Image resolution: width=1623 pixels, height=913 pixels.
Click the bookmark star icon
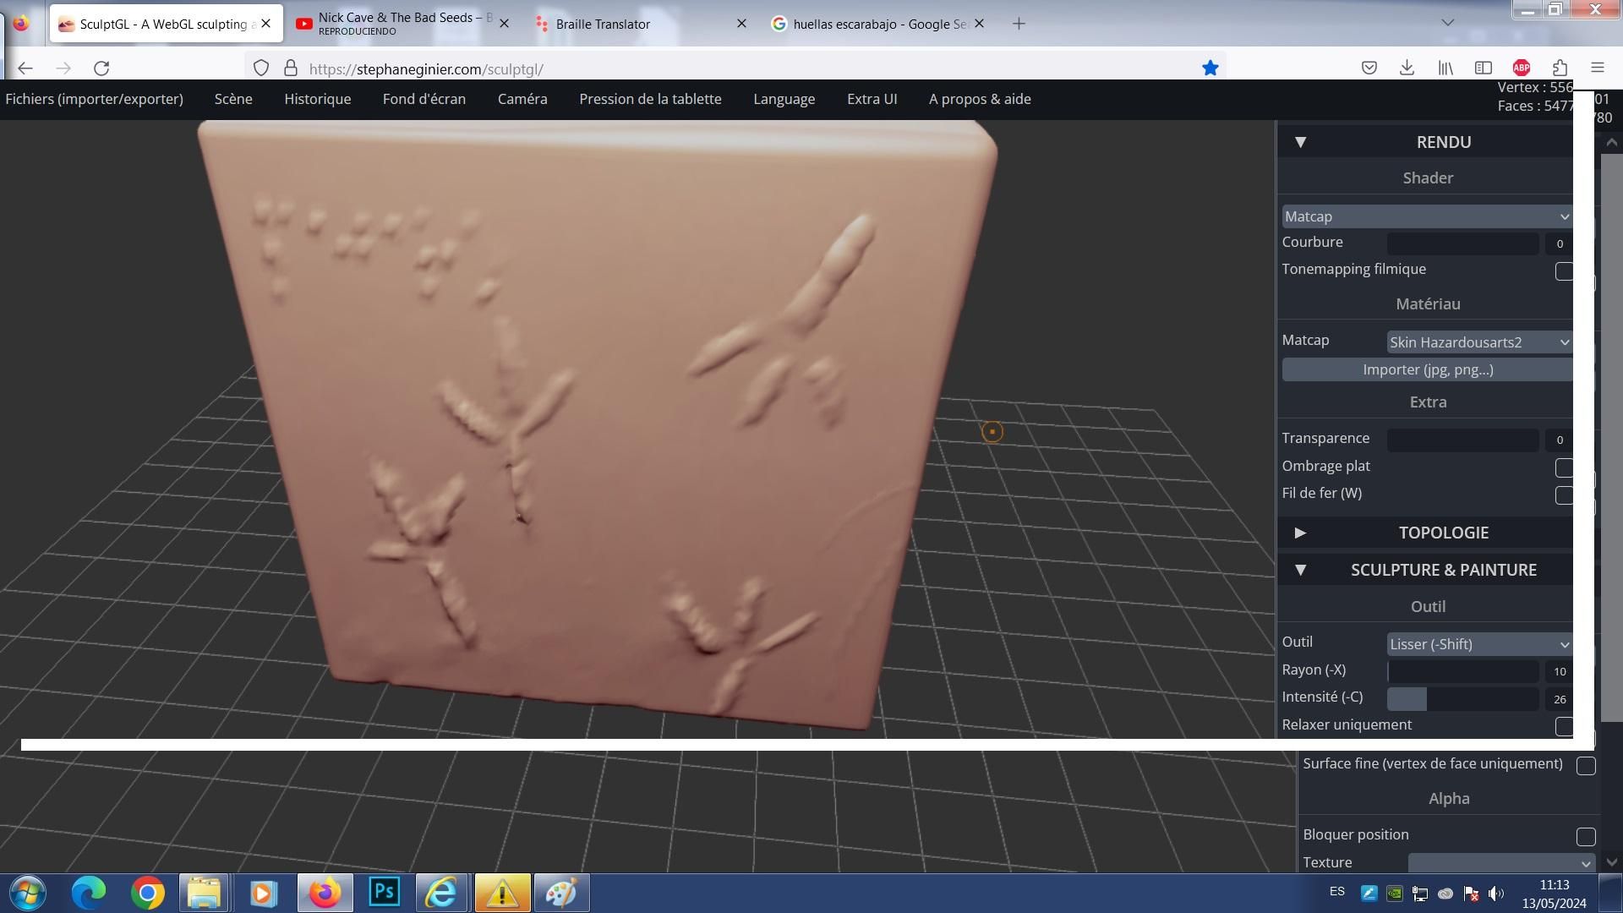[1210, 68]
